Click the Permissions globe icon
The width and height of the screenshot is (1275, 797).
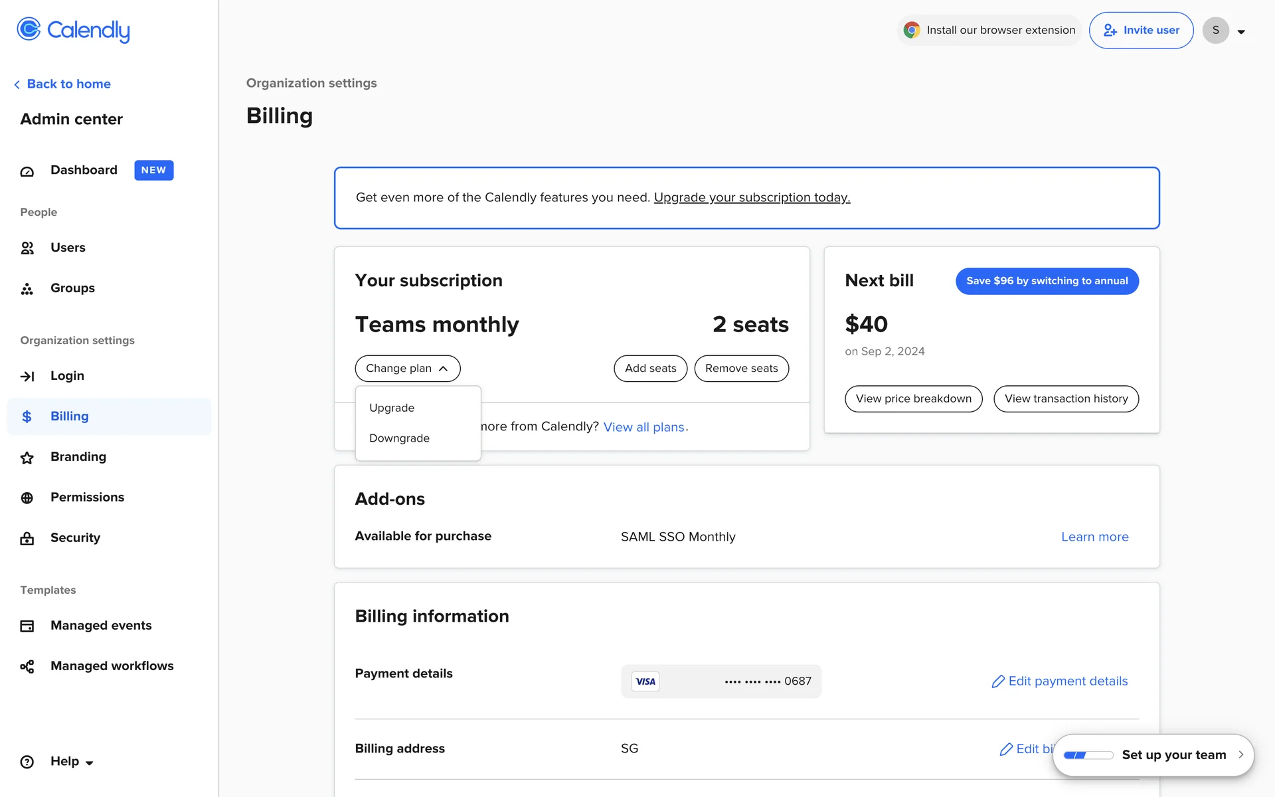[27, 498]
